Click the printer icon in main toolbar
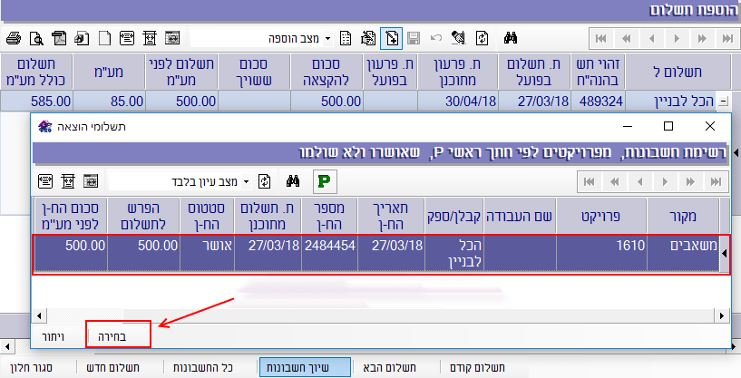Viewport: 741px width, 378px height. click(14, 39)
